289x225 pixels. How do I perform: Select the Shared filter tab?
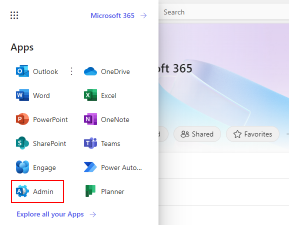coord(197,134)
